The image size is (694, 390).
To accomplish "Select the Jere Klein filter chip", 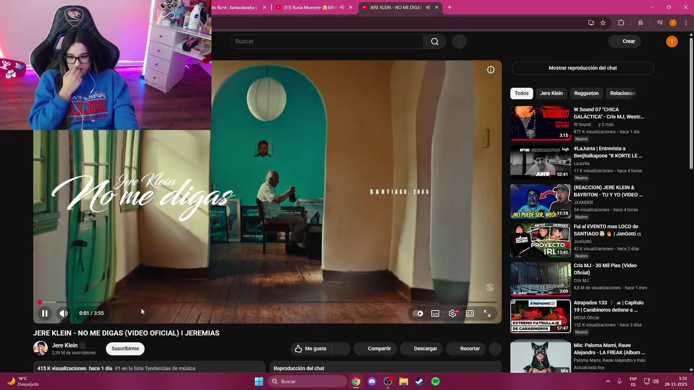I will click(x=551, y=93).
